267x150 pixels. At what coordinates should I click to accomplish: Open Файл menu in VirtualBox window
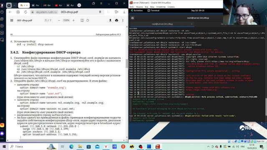[132, 7]
